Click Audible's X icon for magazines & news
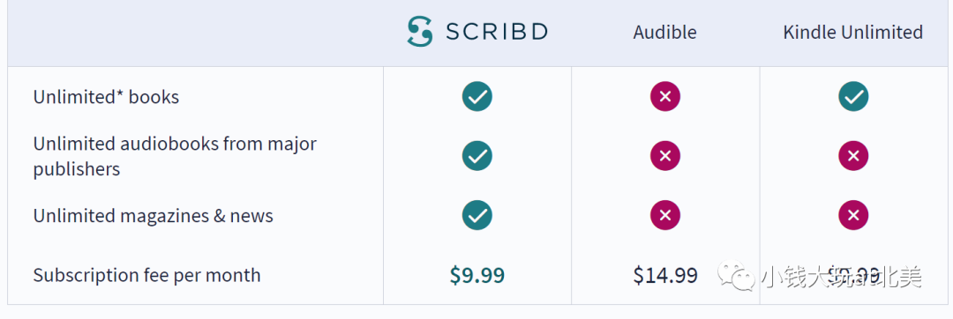Image resolution: width=953 pixels, height=319 pixels. 665,215
